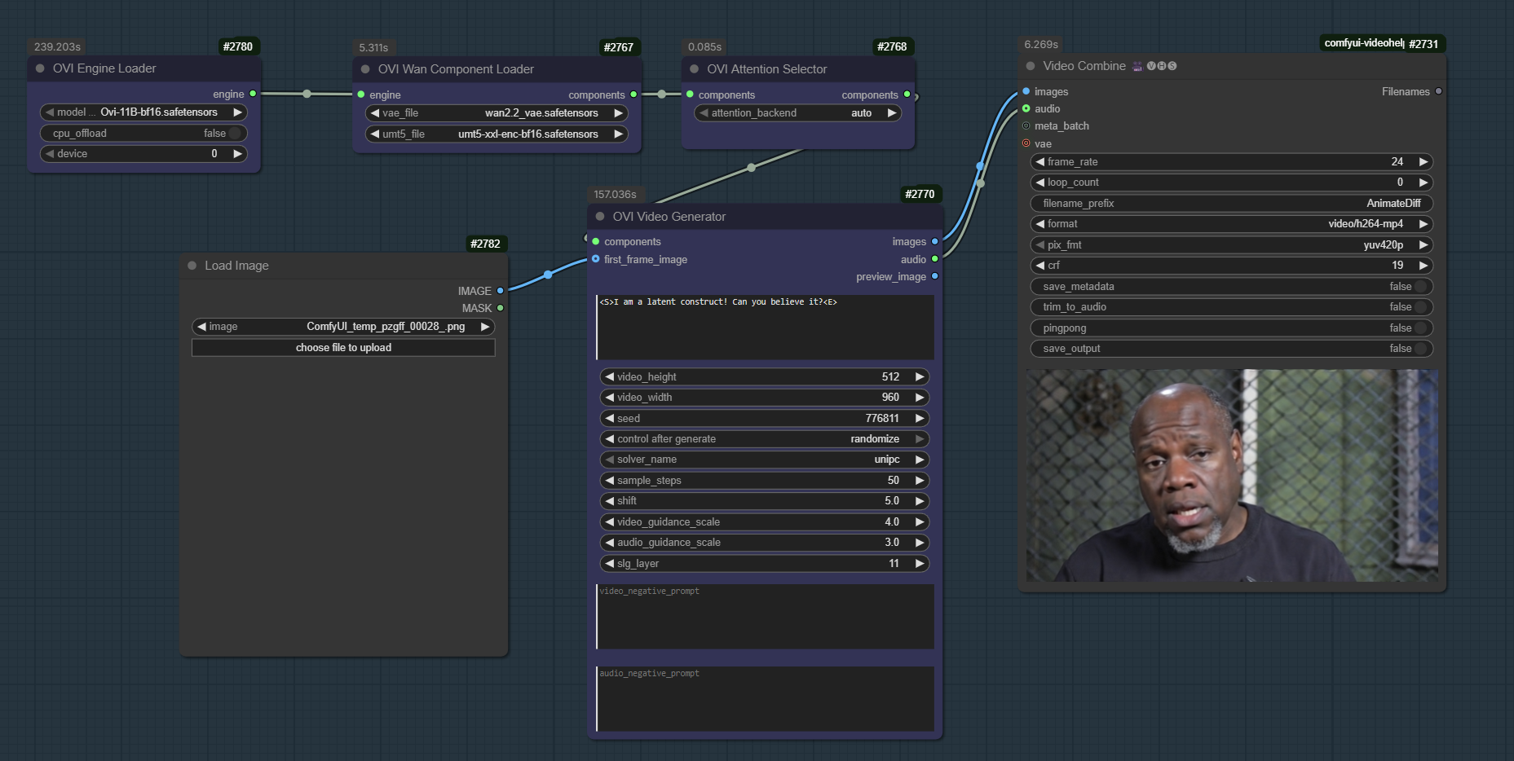Click the collapse dot on the Video Combine node
Screen dimensions: 1514x761
(x=1029, y=65)
